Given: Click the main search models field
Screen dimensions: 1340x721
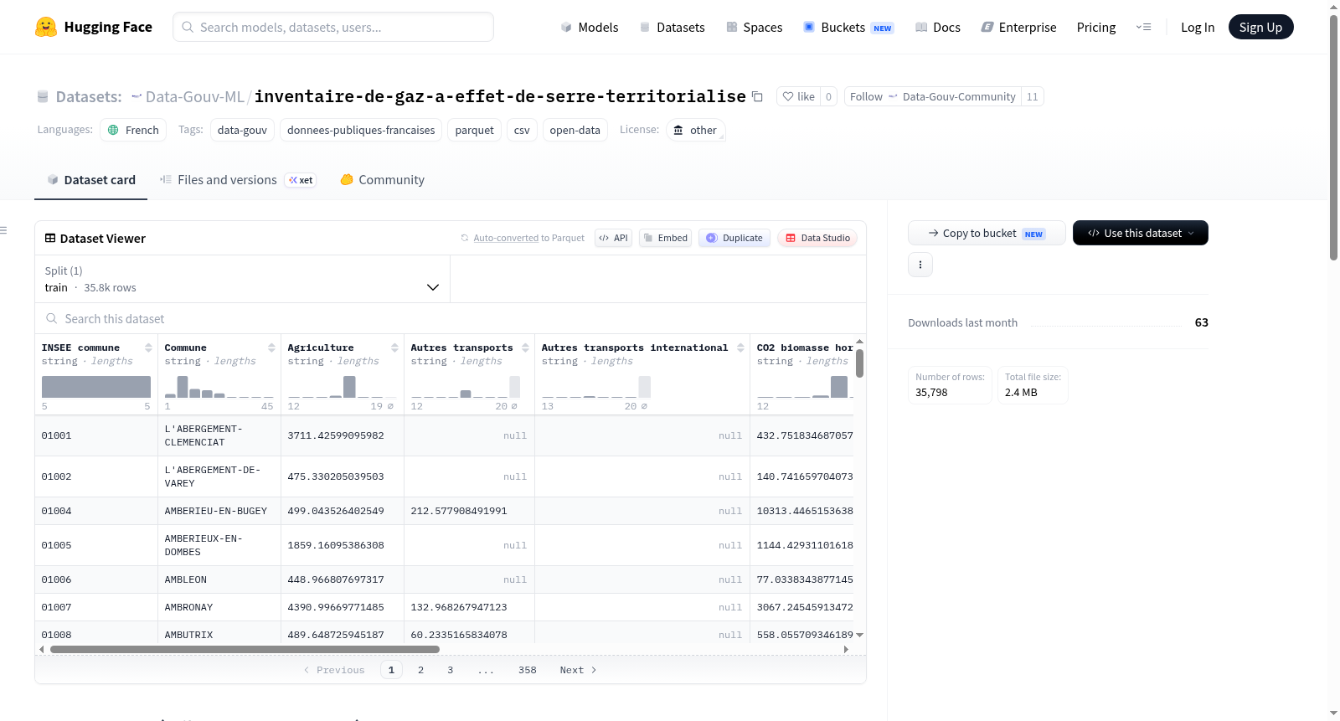Looking at the screenshot, I should tap(333, 27).
